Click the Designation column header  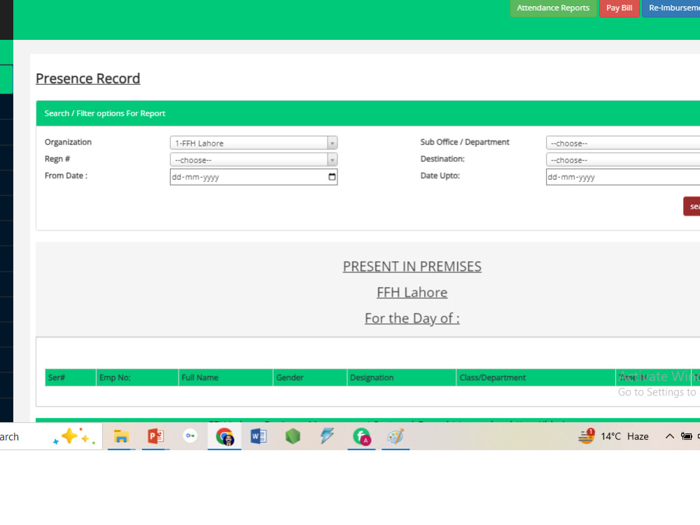(x=401, y=378)
